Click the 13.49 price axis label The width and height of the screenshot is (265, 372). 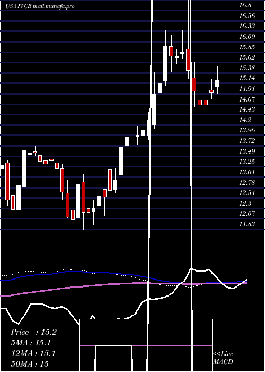(247, 151)
